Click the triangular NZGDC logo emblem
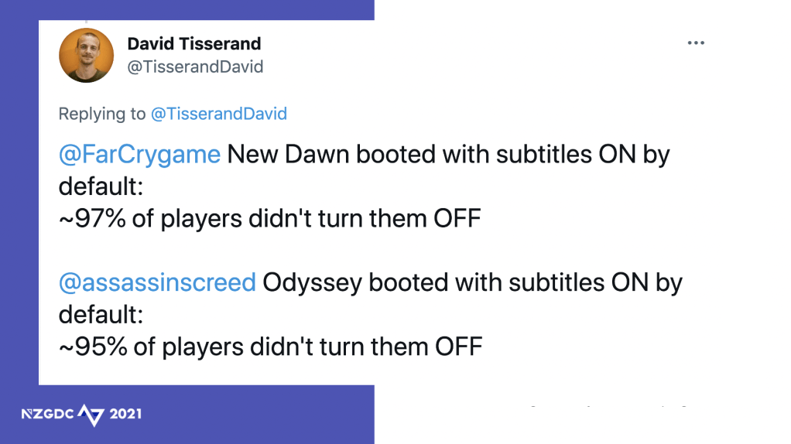This screenshot has width=791, height=444. [91, 415]
